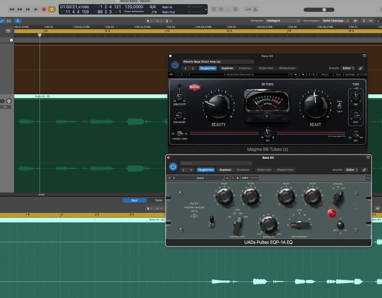Click the link icon in Magma plugin header
This screenshot has width=382, height=298.
[360, 68]
